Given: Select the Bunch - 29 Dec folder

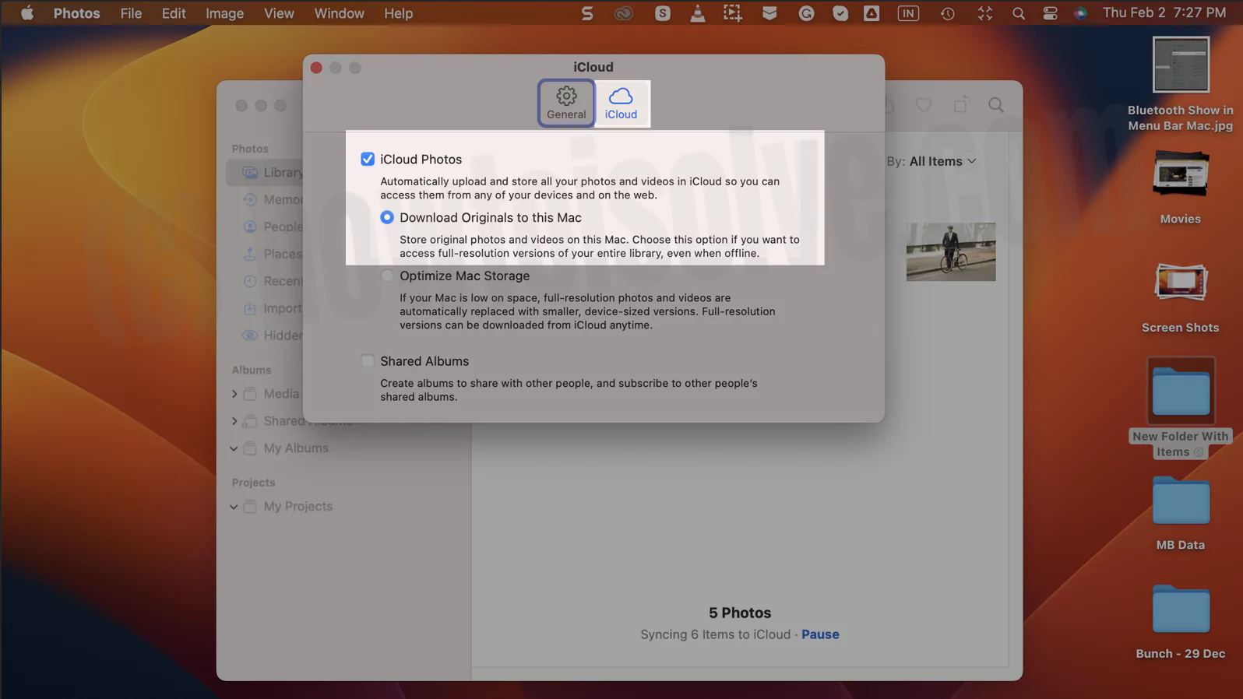Looking at the screenshot, I should coord(1181,623).
